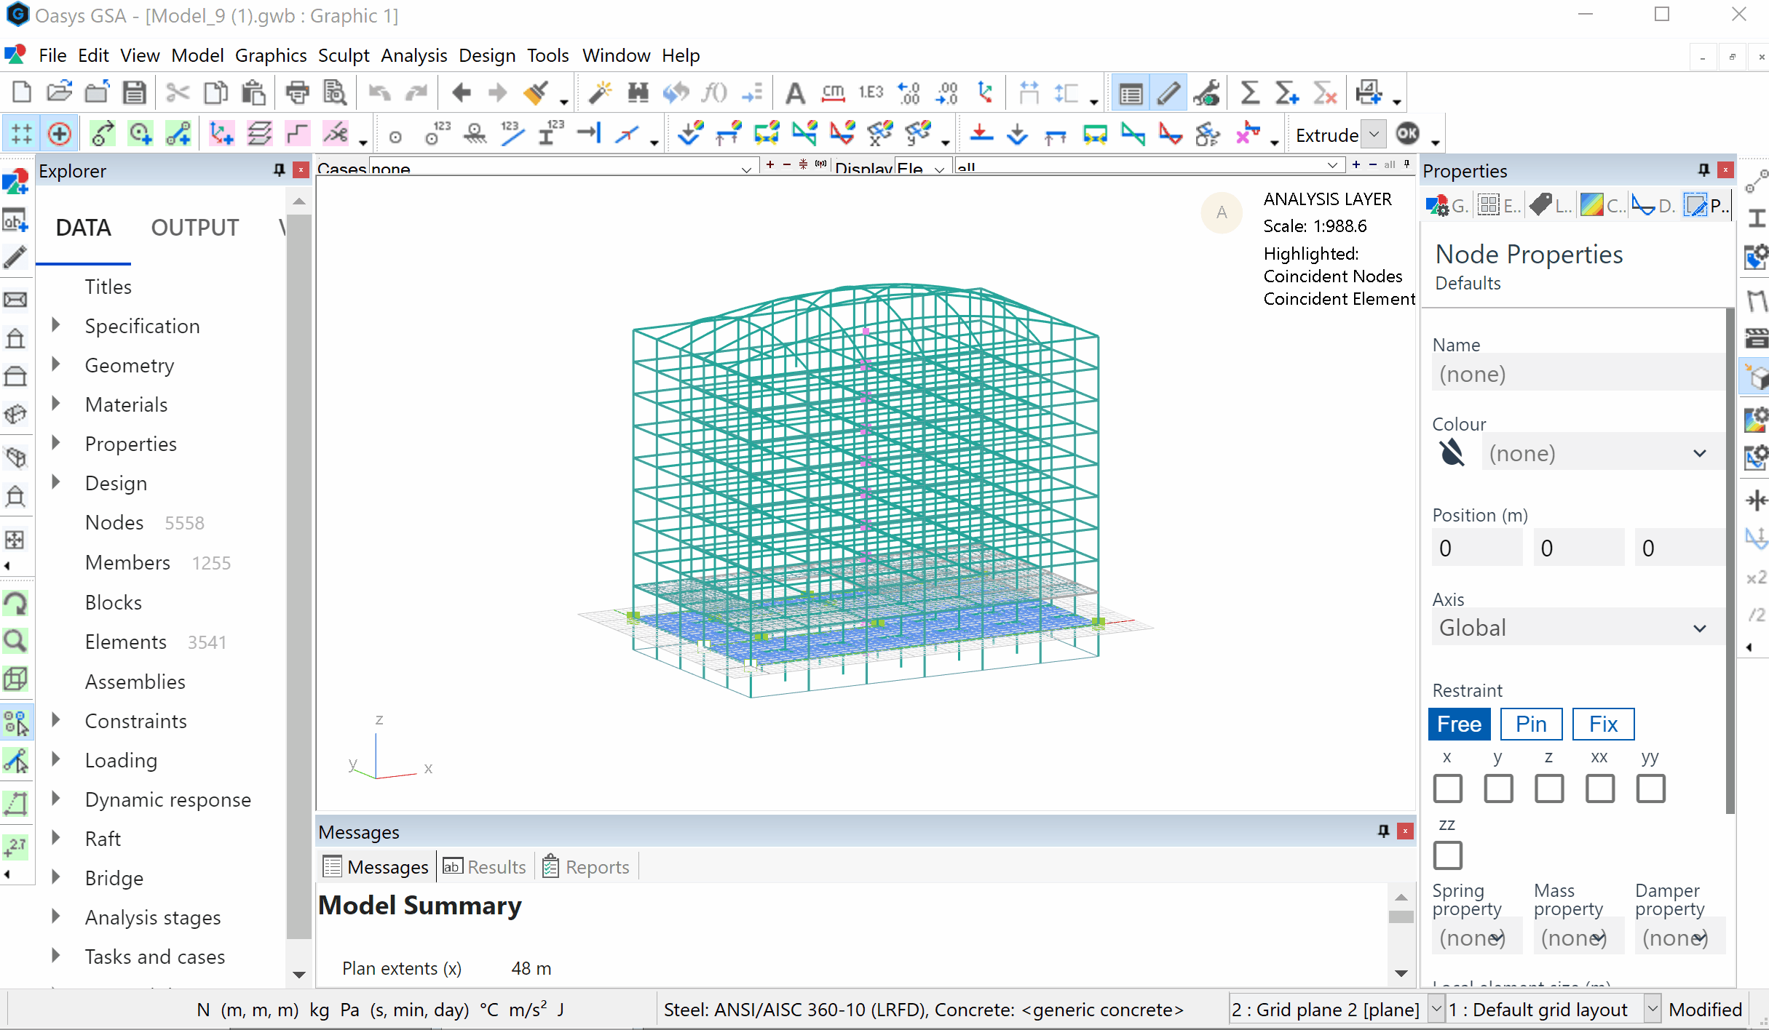Open the Sculpt menu

tap(344, 55)
